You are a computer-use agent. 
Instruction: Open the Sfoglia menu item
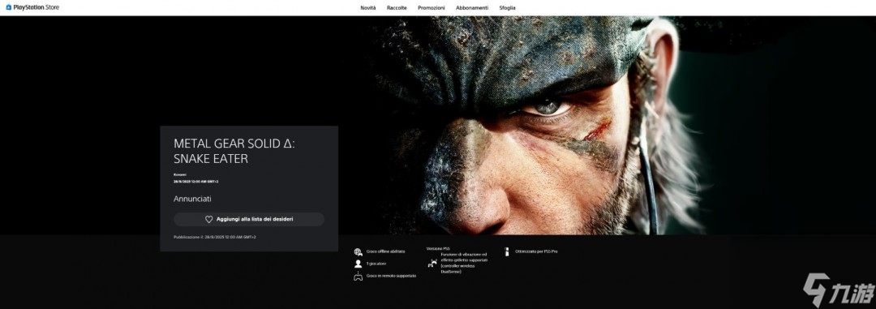[x=507, y=8]
